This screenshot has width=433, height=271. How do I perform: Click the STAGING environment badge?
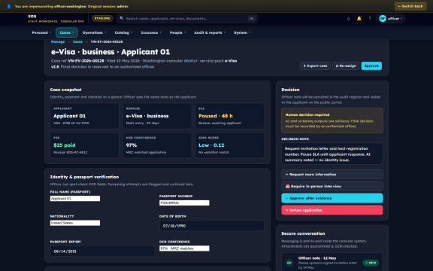coord(102,19)
